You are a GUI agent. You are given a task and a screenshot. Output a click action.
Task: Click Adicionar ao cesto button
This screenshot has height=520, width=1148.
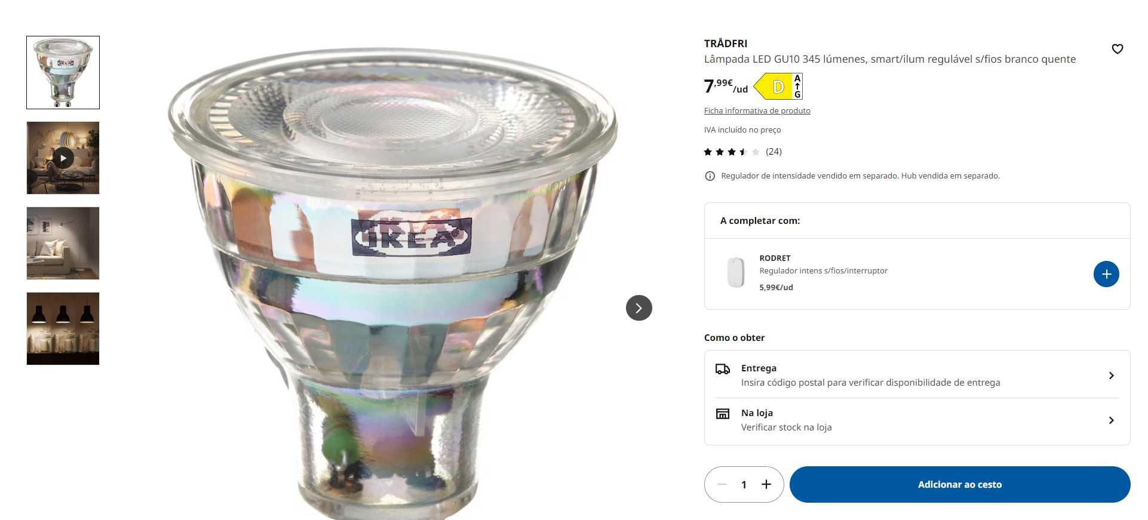click(x=959, y=484)
